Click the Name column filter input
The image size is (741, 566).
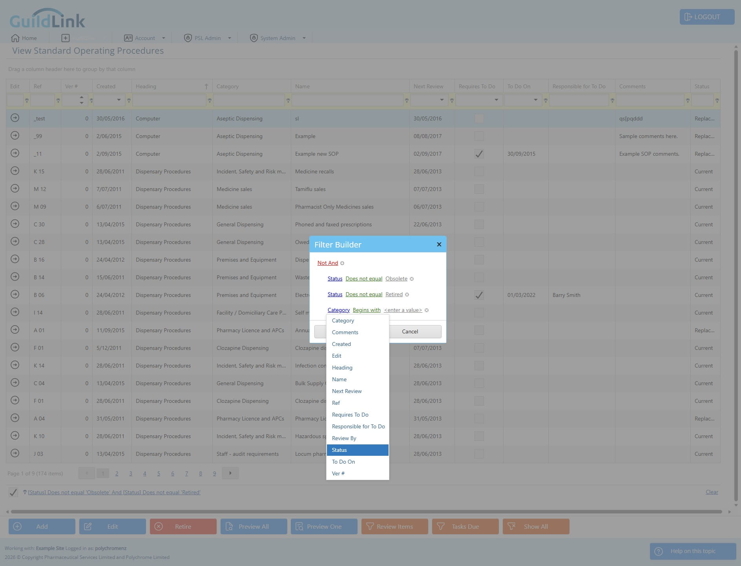point(347,100)
